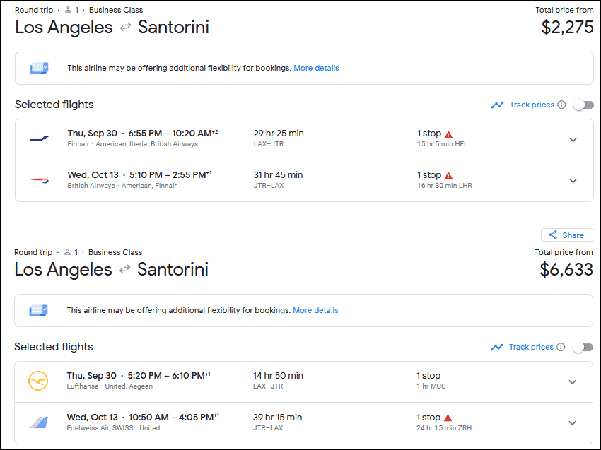This screenshot has width=601, height=450.
Task: Click the British Airways airline logo
Action: 39,180
